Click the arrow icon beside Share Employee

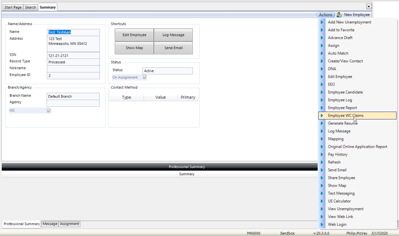(x=322, y=178)
